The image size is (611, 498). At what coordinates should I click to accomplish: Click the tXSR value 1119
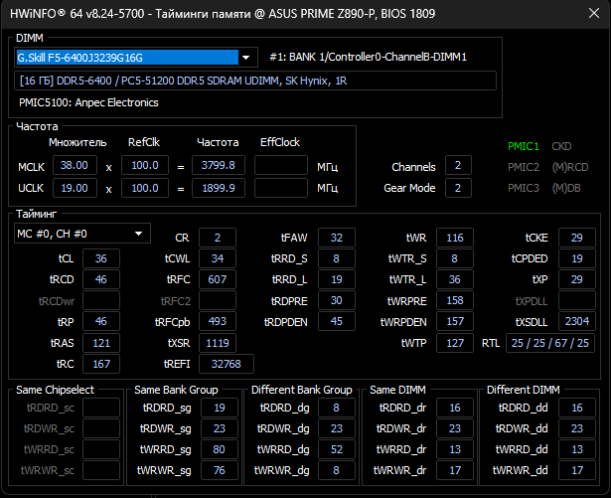click(218, 343)
